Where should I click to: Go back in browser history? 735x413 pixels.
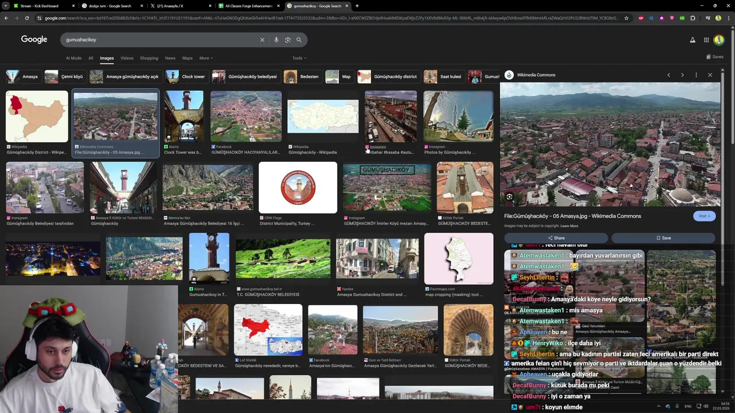[x=6, y=18]
